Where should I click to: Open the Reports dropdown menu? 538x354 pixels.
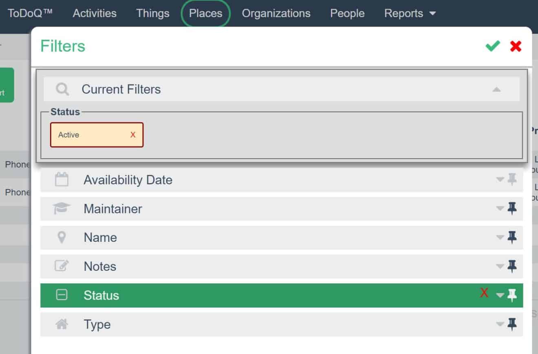pyautogui.click(x=410, y=13)
